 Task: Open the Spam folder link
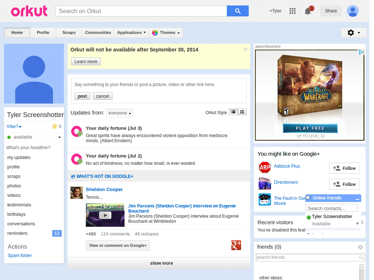coord(20,256)
